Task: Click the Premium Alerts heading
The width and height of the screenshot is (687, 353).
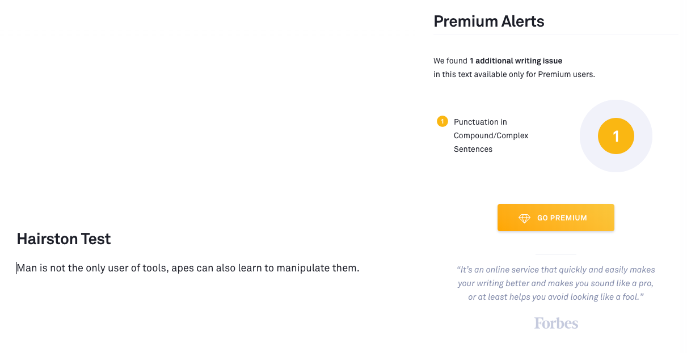Action: pyautogui.click(x=488, y=22)
